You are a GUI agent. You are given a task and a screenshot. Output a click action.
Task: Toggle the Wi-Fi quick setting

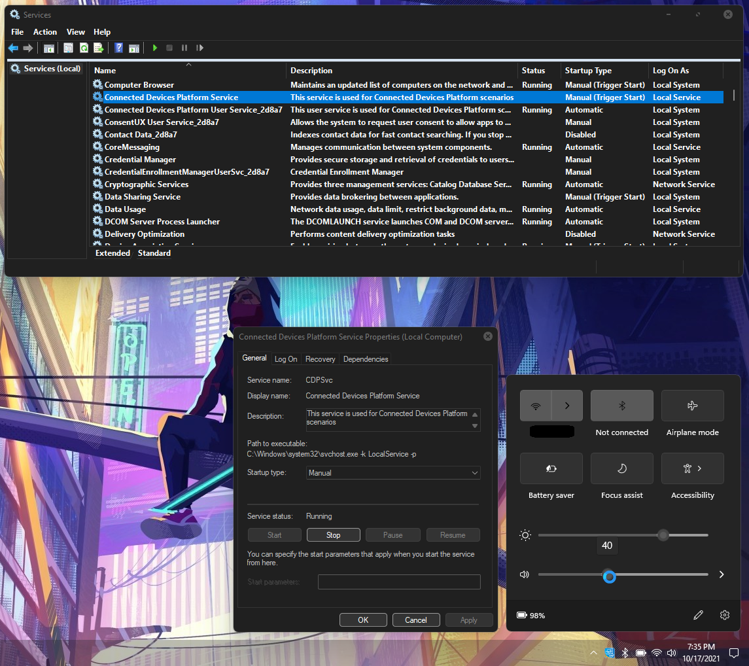tap(536, 406)
